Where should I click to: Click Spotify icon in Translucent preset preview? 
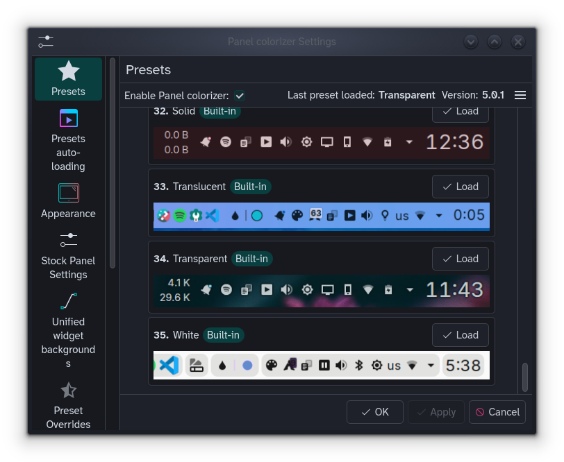coord(180,216)
